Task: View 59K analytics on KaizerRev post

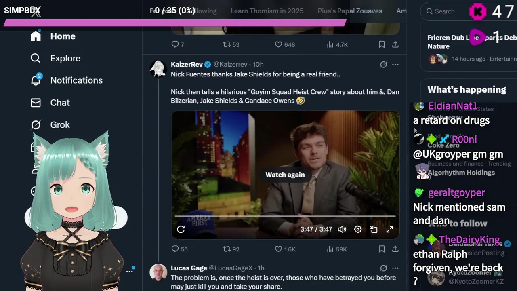Action: pos(337,249)
